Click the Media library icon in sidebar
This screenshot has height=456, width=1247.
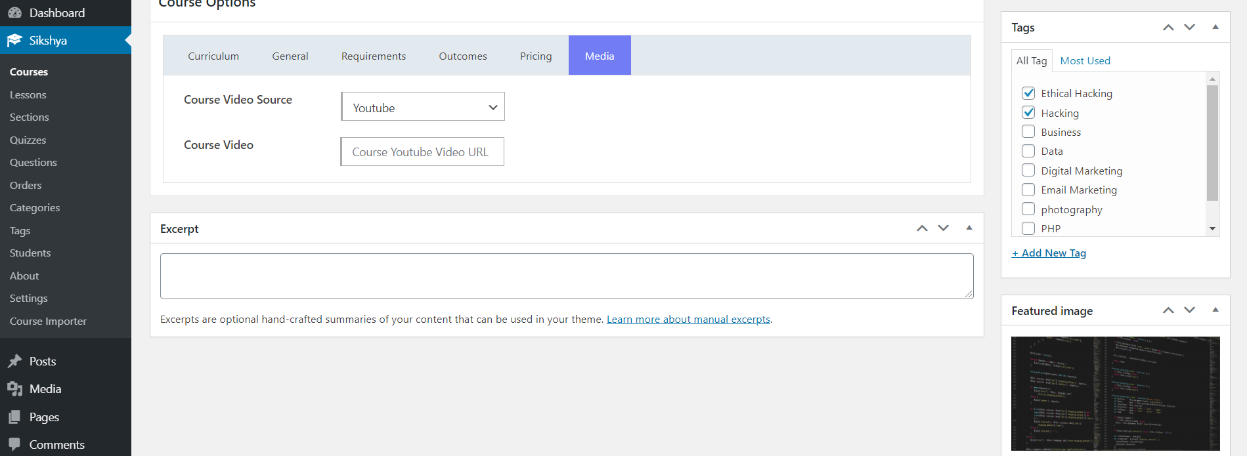point(14,389)
